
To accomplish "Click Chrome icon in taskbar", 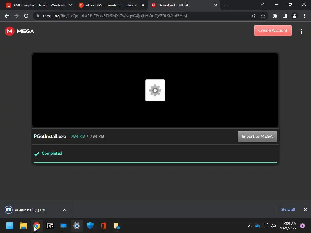I will [x=37, y=226].
